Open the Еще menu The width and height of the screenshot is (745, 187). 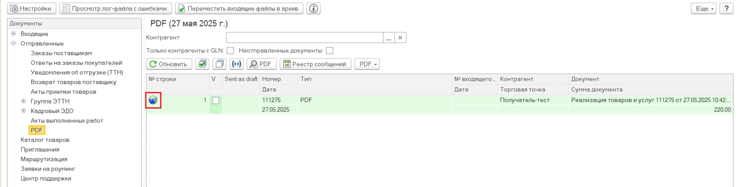(x=704, y=8)
